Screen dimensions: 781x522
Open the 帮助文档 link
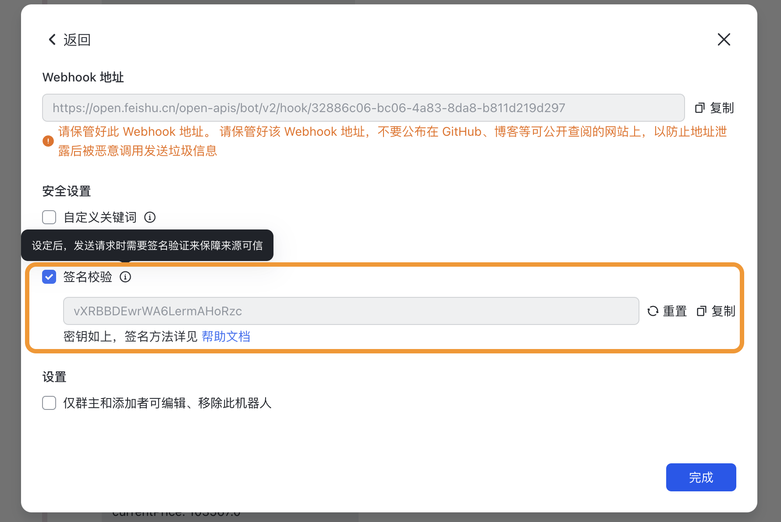tap(226, 336)
